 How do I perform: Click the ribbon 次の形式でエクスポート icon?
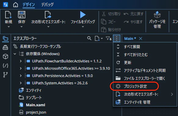click(x=48, y=15)
